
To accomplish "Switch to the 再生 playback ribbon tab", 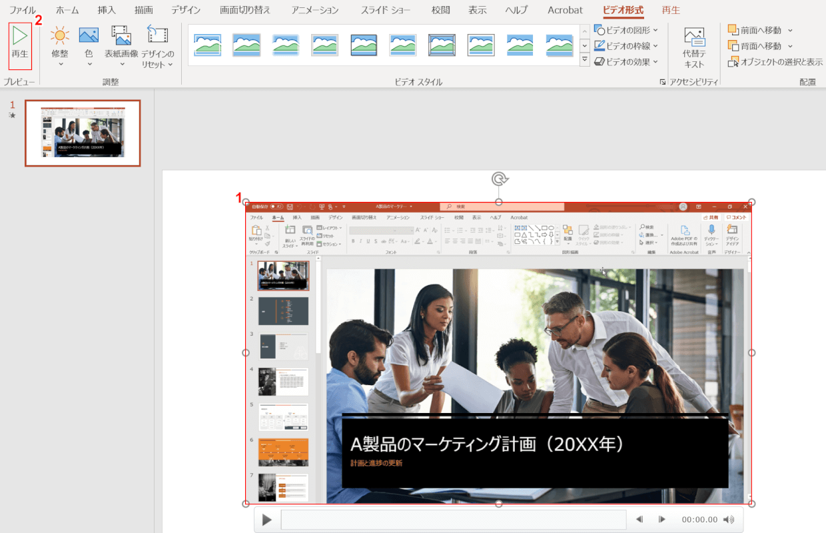I will (671, 10).
